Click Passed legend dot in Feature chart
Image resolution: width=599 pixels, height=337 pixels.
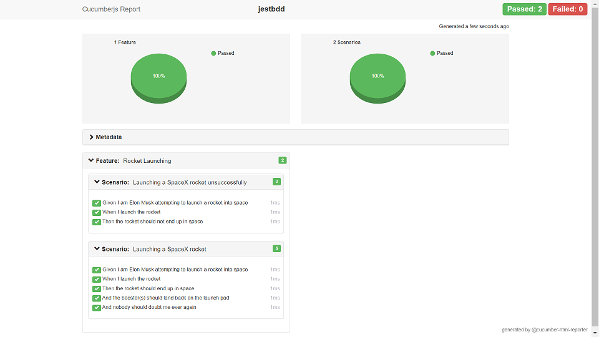coord(213,54)
